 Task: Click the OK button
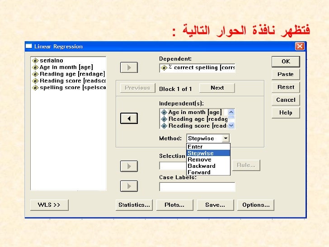click(286, 62)
